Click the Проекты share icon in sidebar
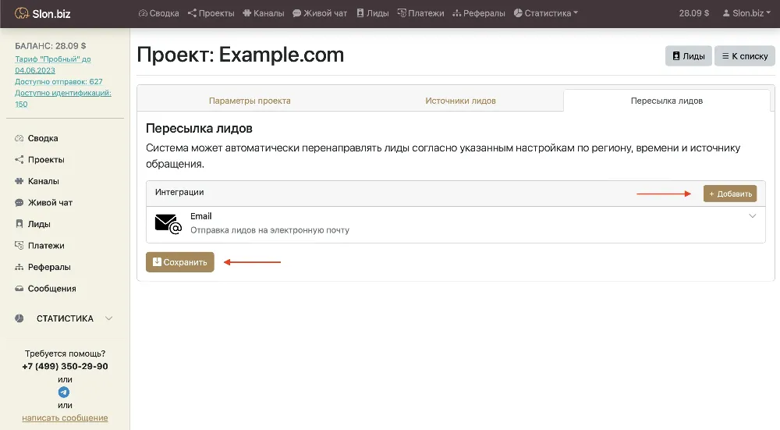780x430 pixels. pos(19,160)
